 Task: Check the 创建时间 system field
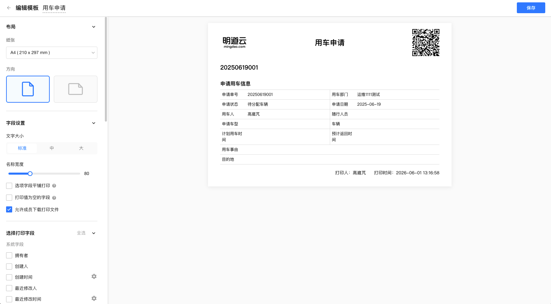pyautogui.click(x=9, y=277)
